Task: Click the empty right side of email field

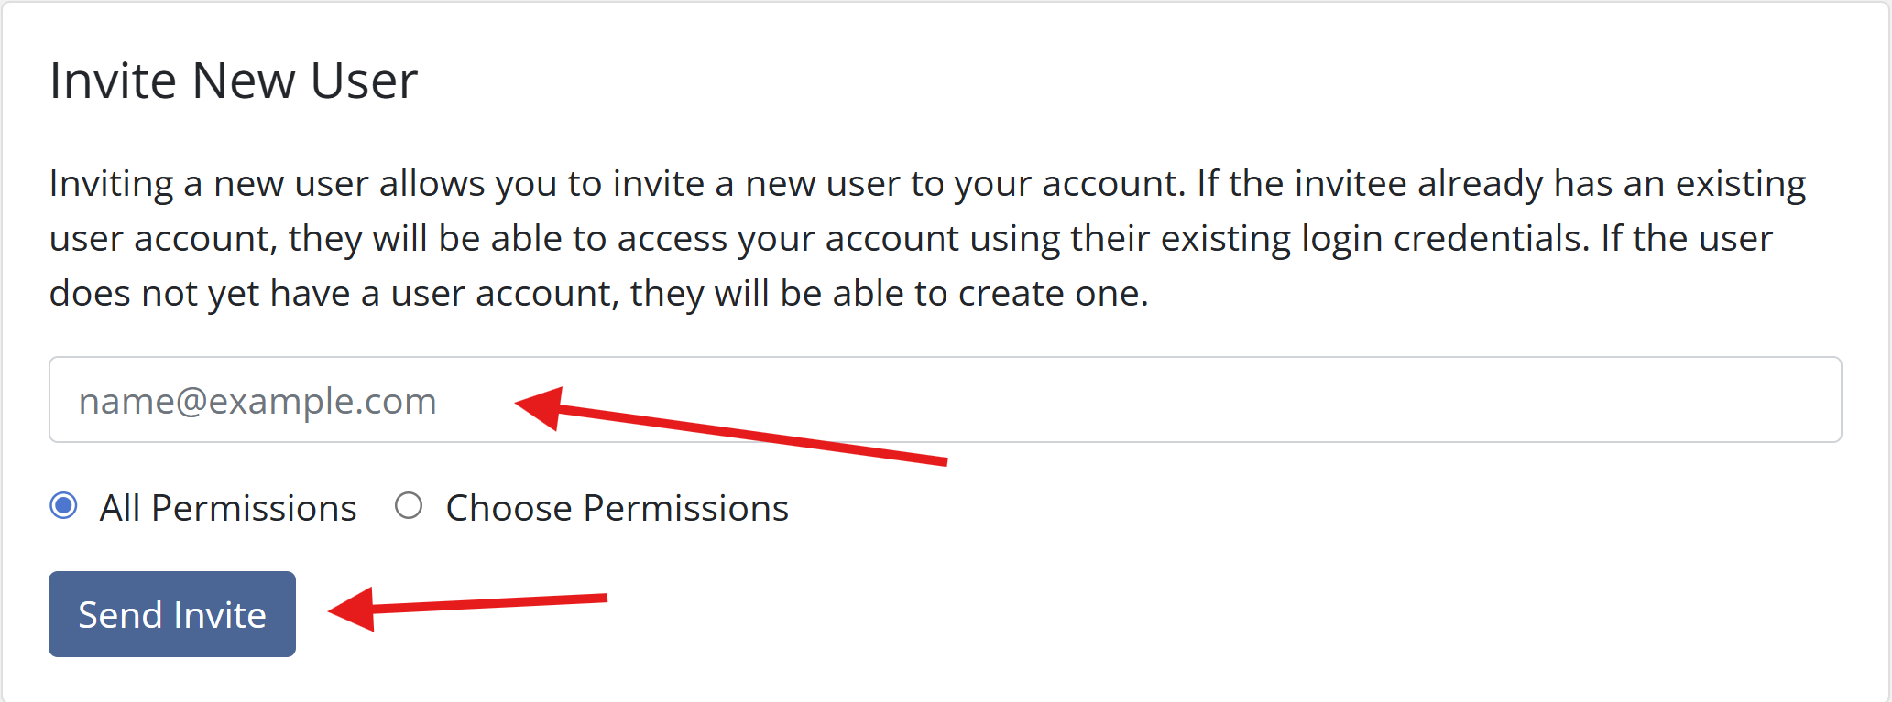Action: (x=1466, y=400)
